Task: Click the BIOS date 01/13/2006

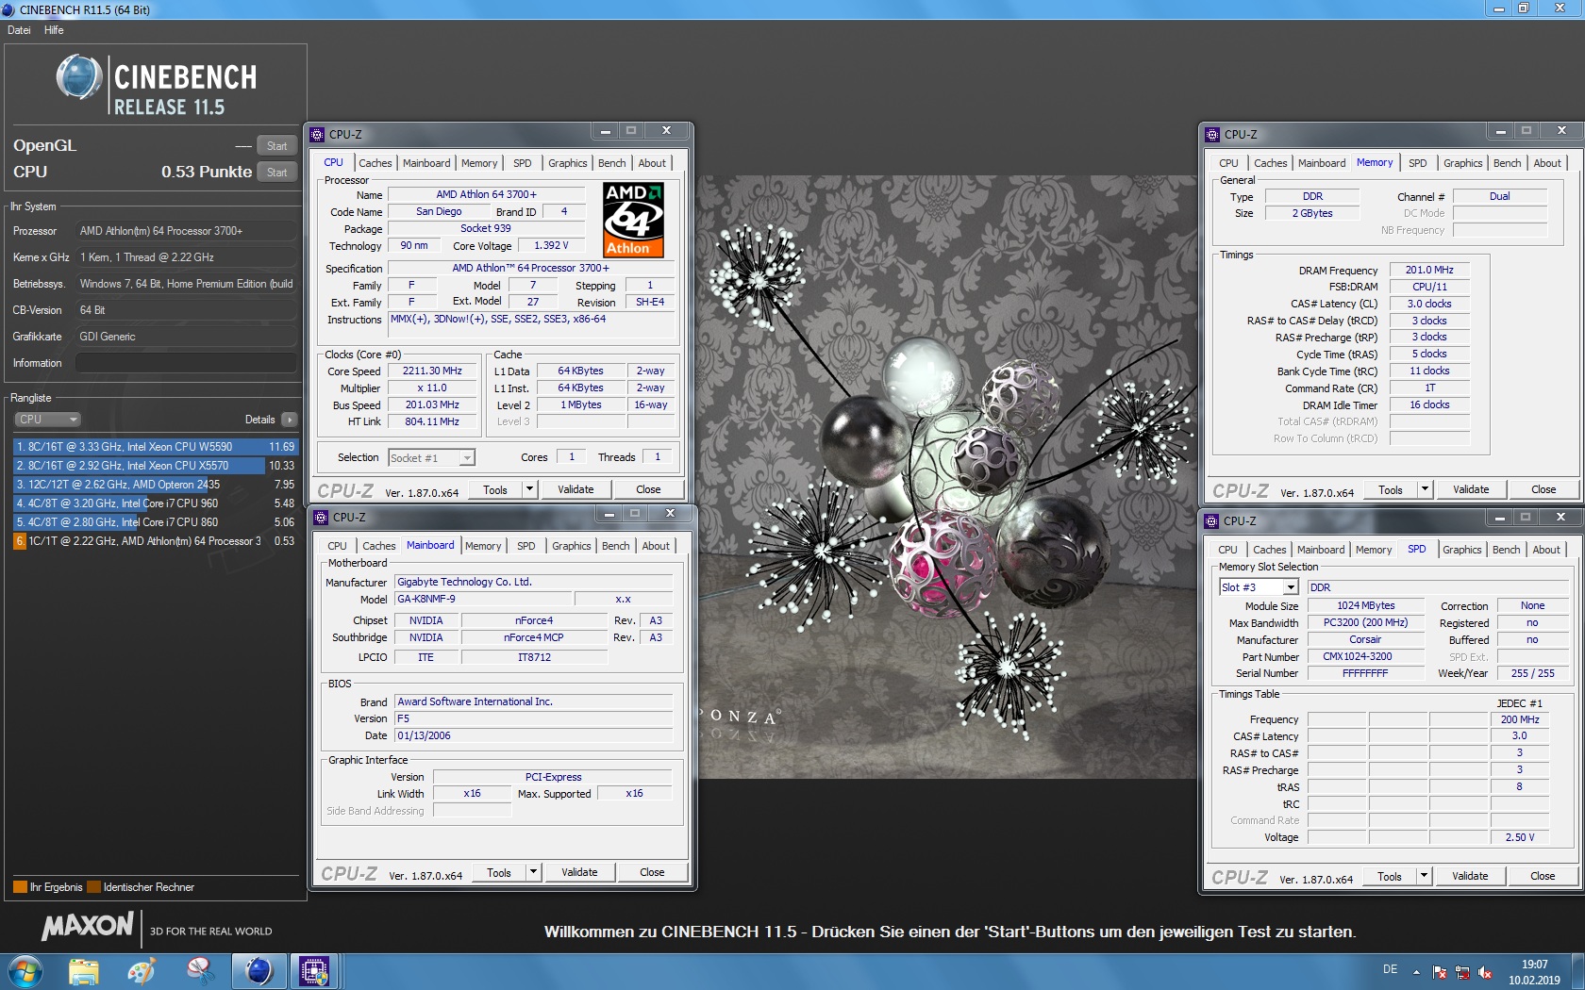Action: [x=533, y=735]
